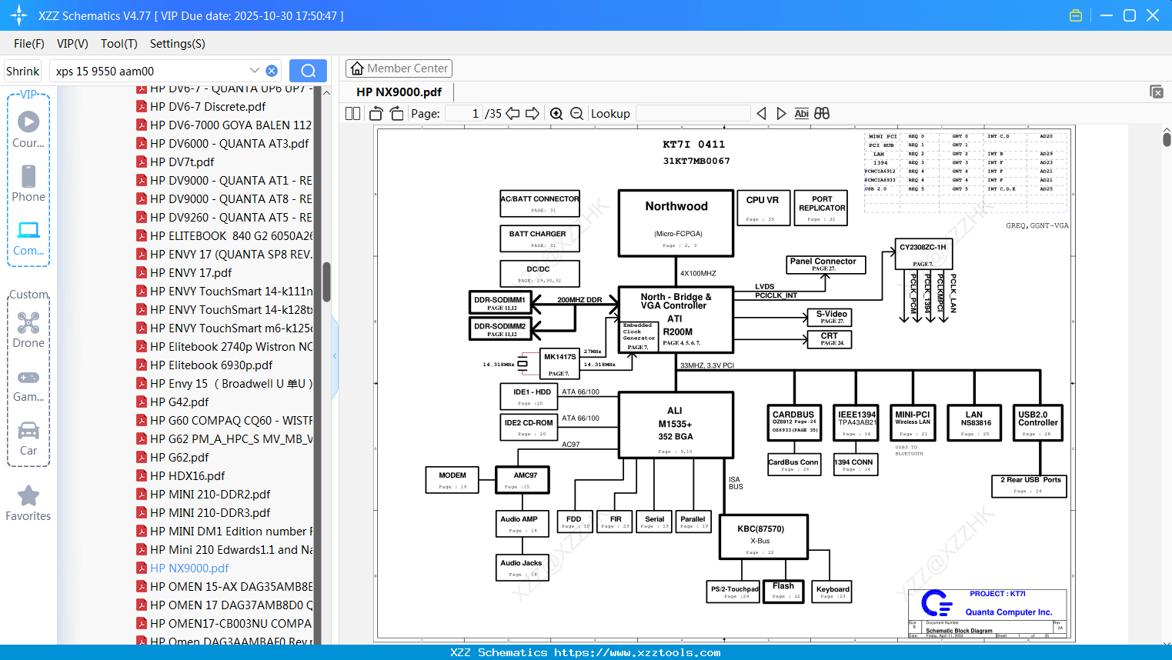This screenshot has width=1172, height=660.
Task: Open Member Center
Action: [x=399, y=68]
